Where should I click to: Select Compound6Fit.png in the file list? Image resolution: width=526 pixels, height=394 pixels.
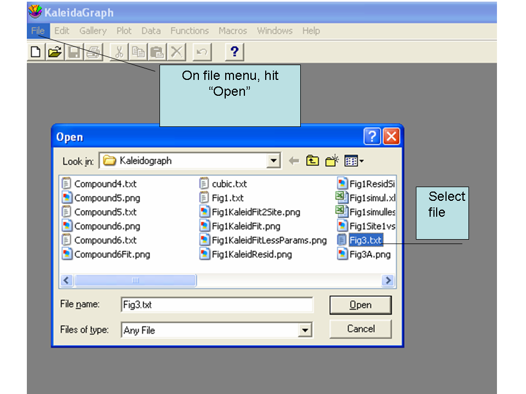click(106, 254)
